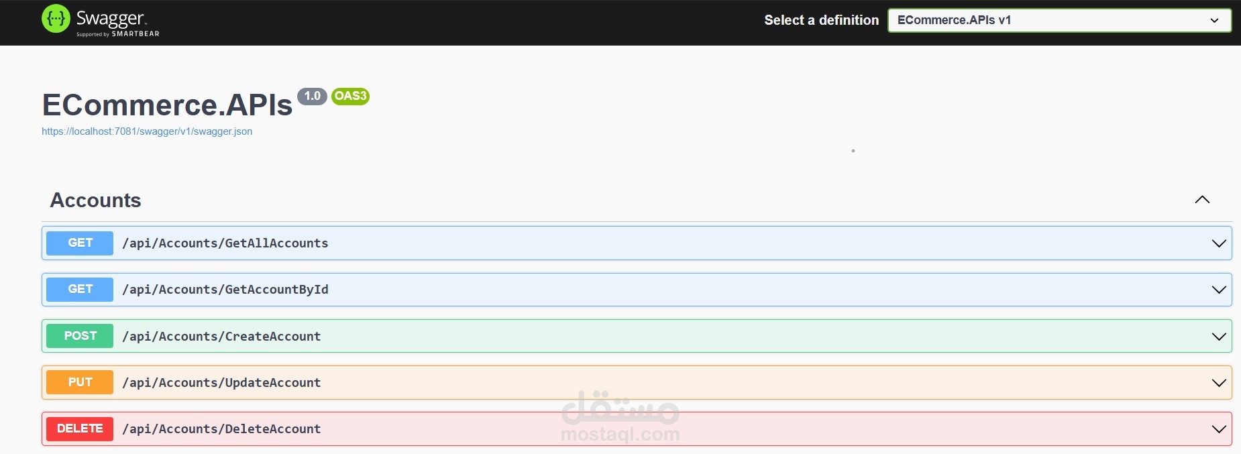Click the GET badge for GetAllAccounts
This screenshot has width=1241, height=454.
[80, 243]
